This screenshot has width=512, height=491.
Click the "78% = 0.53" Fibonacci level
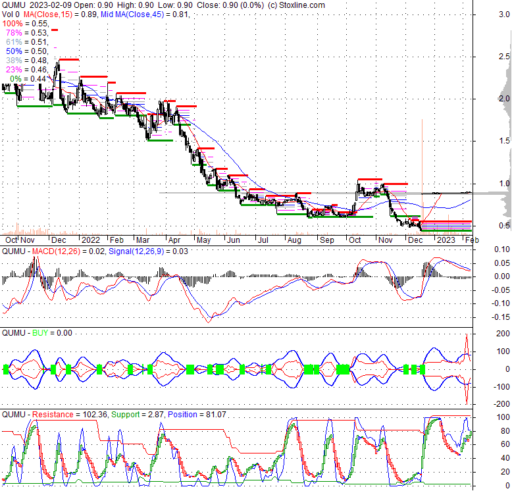point(27,33)
